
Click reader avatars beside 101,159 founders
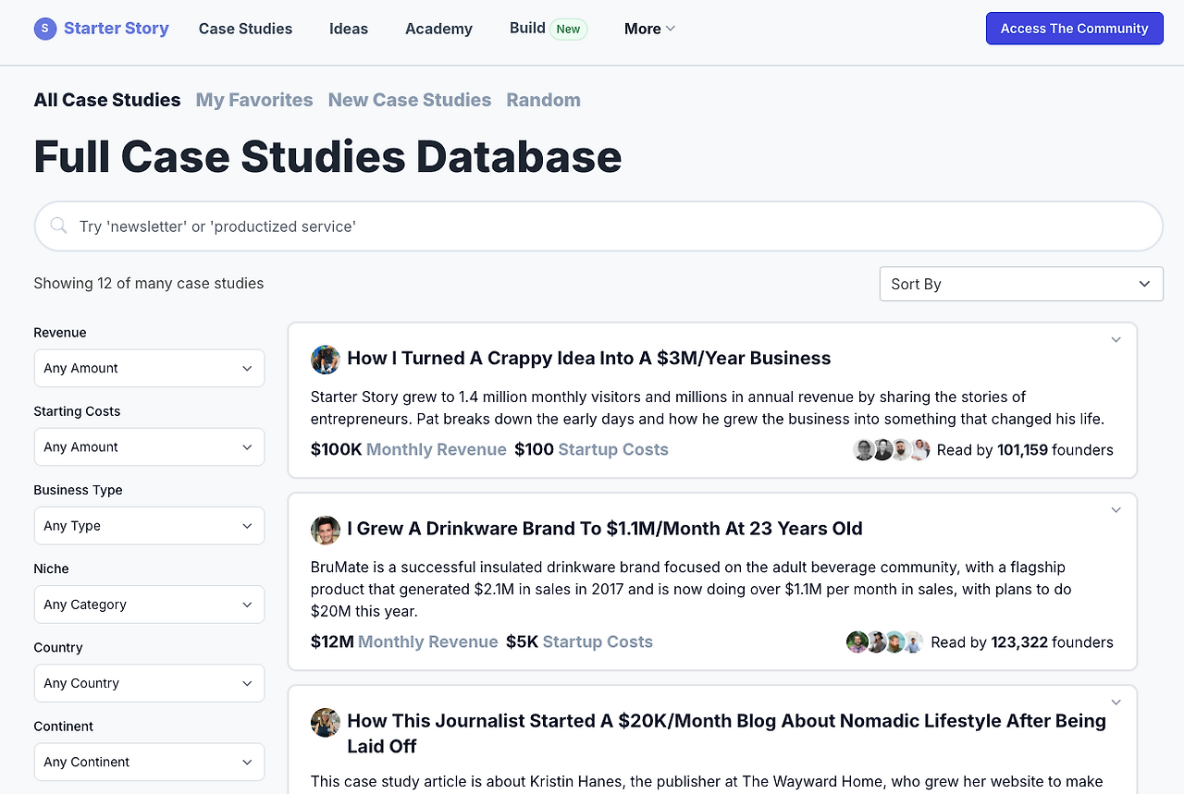pyautogui.click(x=891, y=450)
